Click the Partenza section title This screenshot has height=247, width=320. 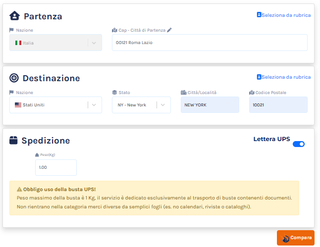(x=43, y=16)
